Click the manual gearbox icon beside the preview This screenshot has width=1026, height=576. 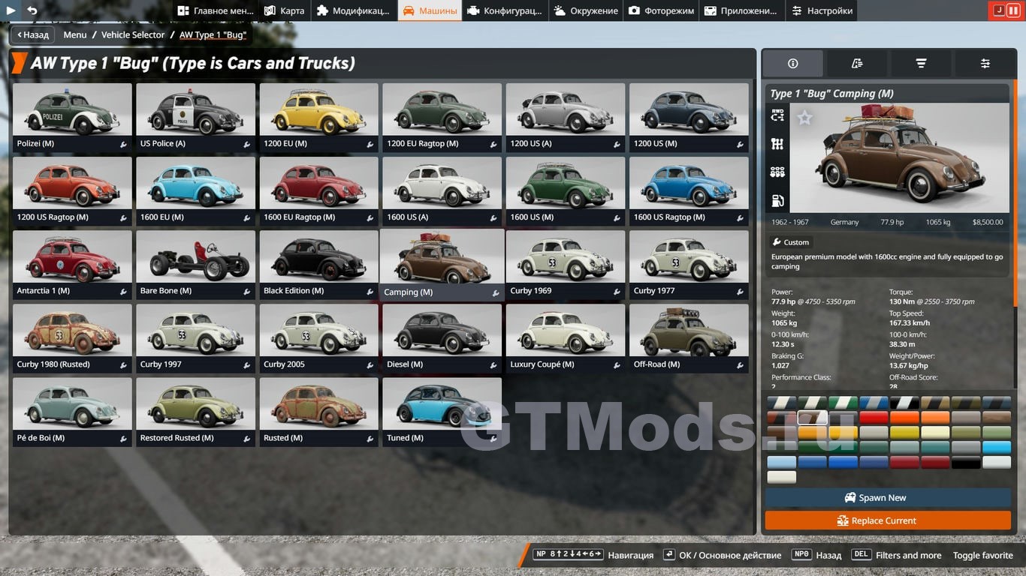(777, 144)
